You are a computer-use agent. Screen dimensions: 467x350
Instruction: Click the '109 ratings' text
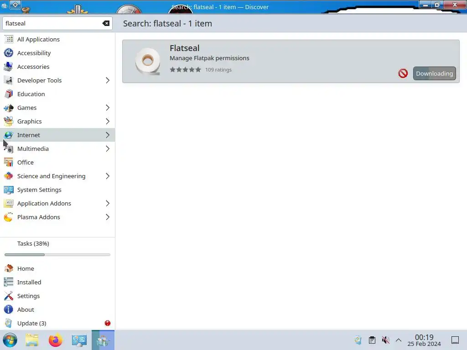(x=218, y=70)
